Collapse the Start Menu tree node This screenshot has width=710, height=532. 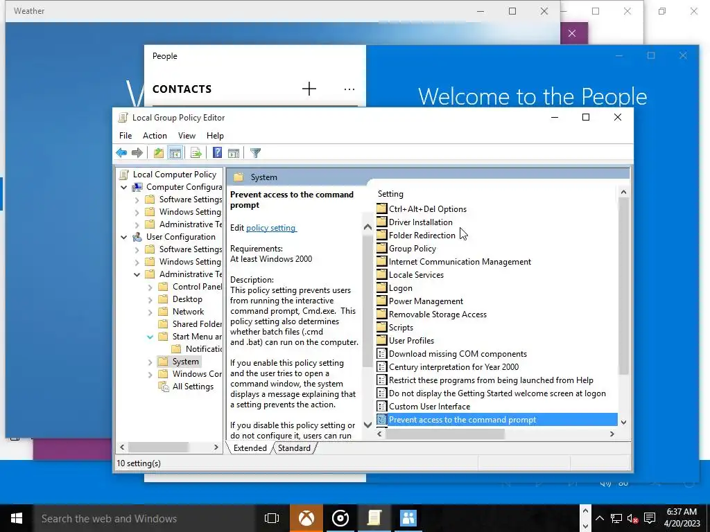coord(150,337)
